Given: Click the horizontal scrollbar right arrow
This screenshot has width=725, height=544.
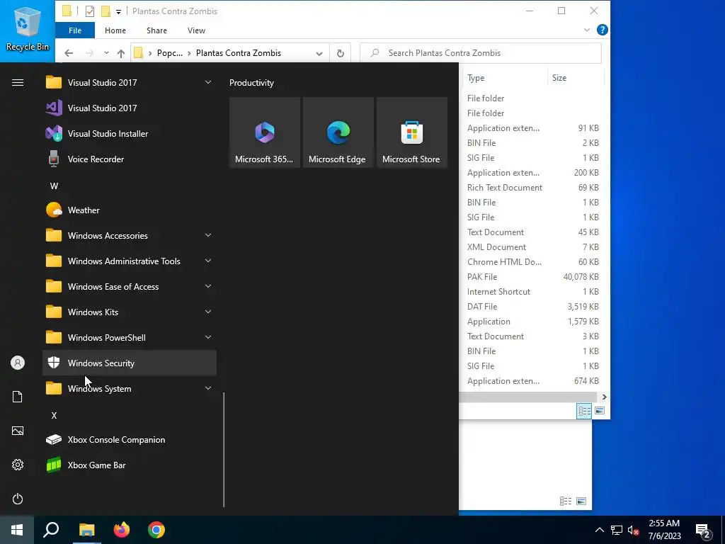Looking at the screenshot, I should [x=604, y=397].
